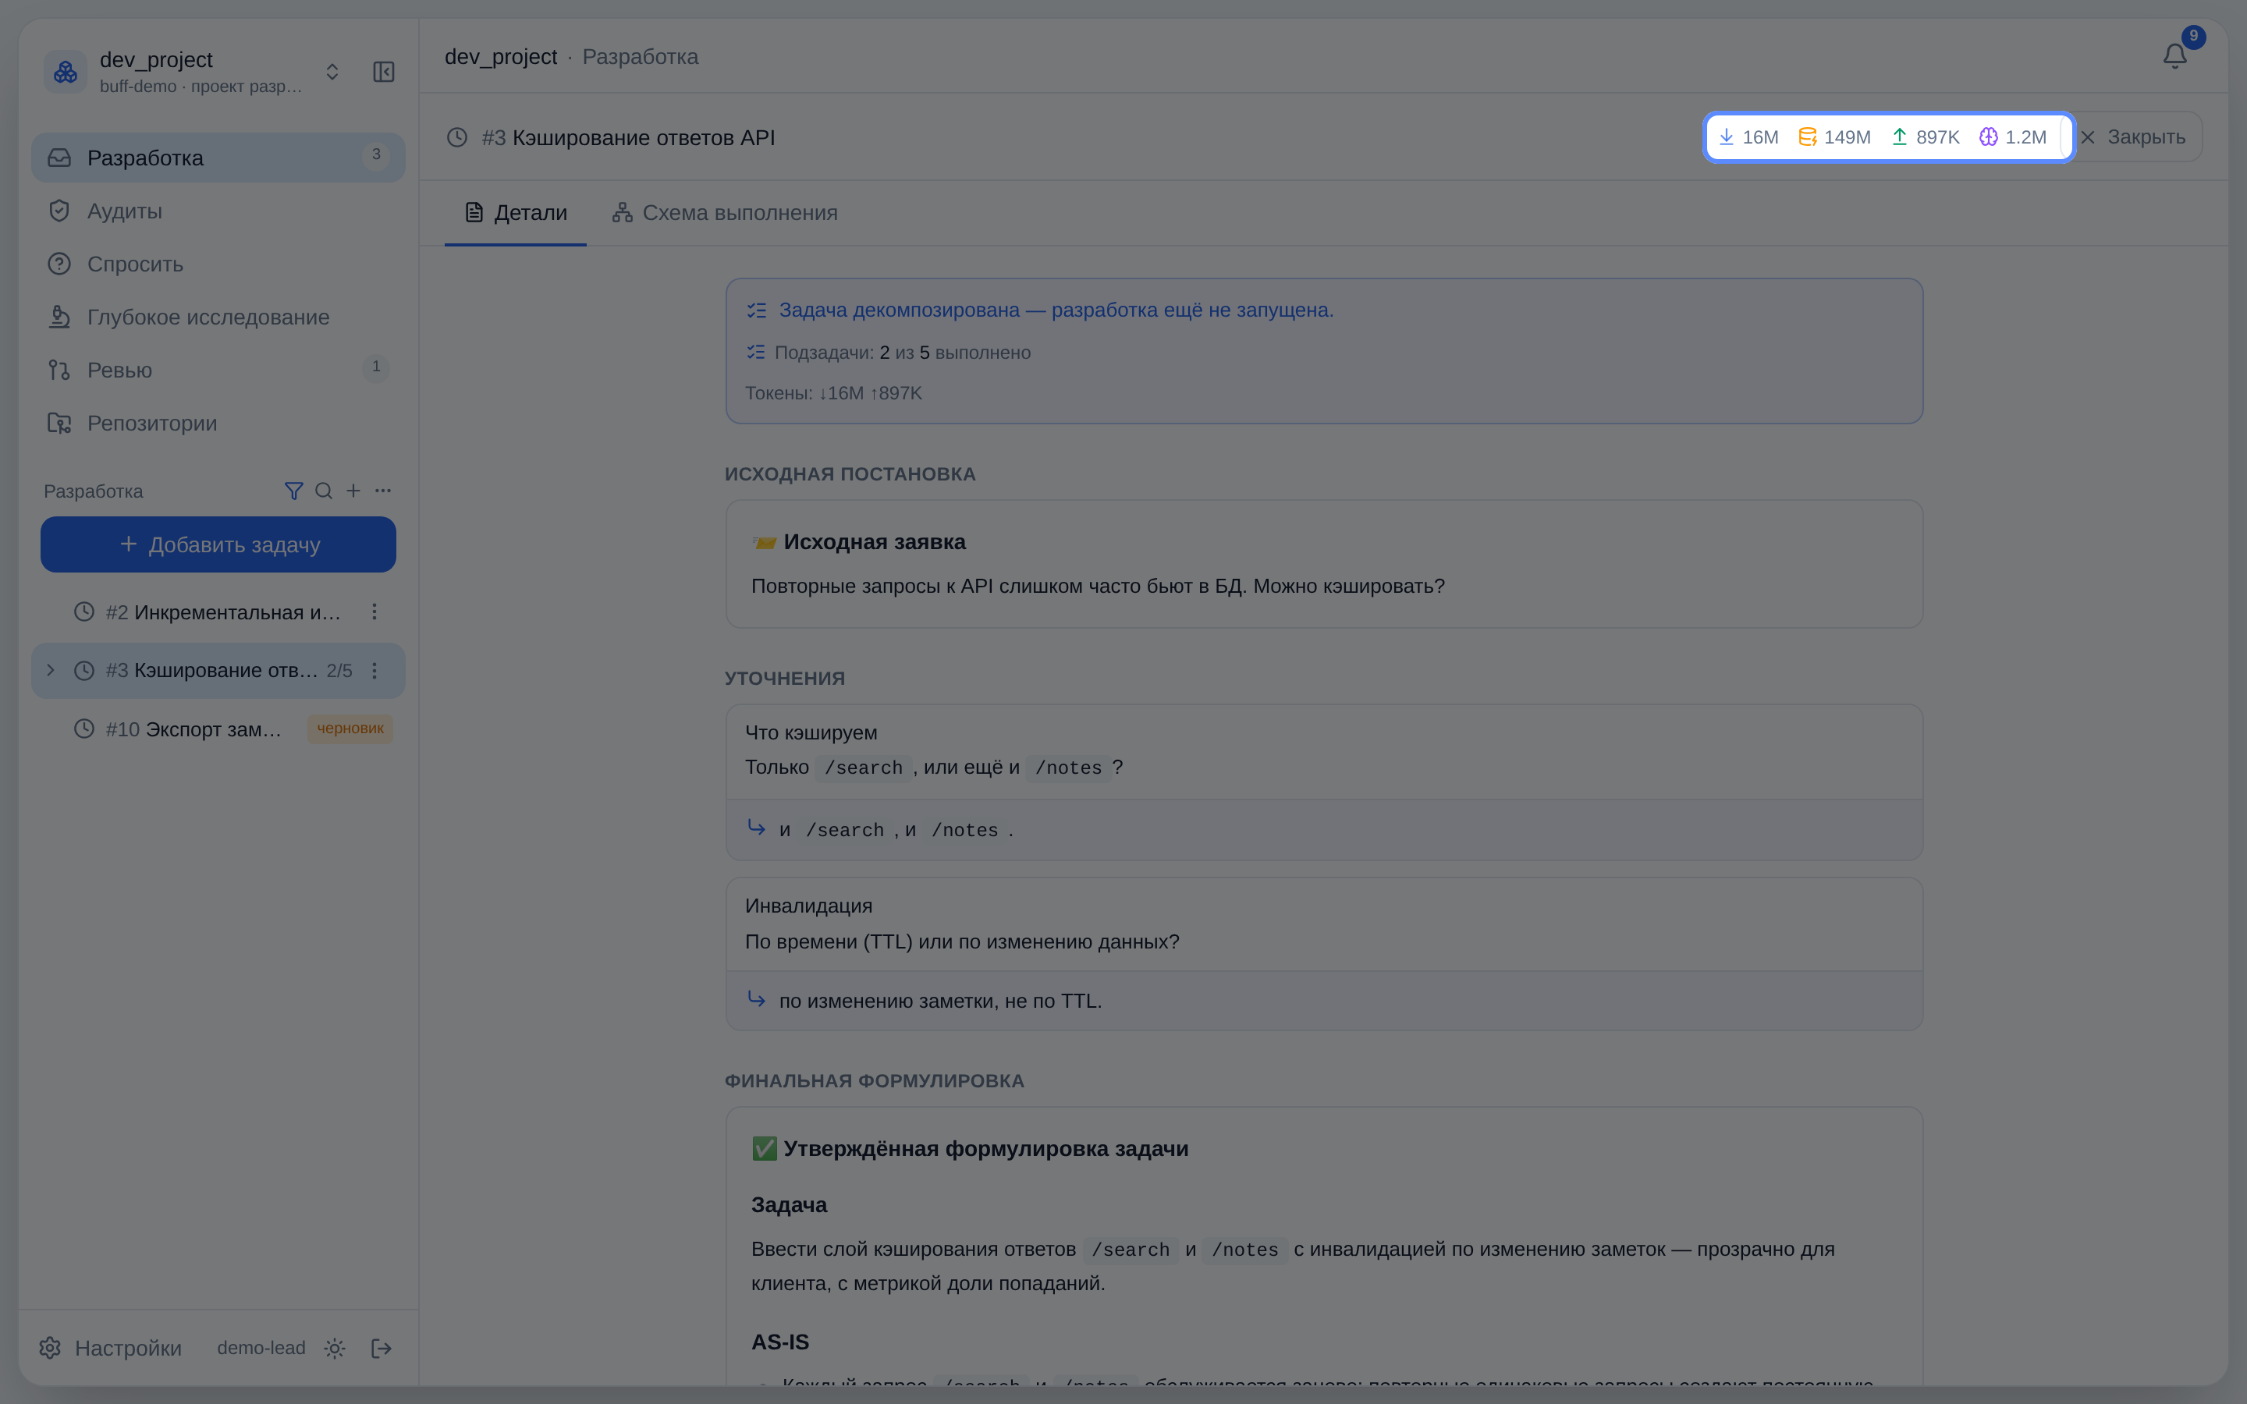Click the «Что кэшируем» question title
Screen dimensions: 2247x1404
[x=811, y=732]
